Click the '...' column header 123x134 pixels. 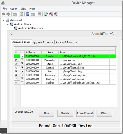click(x=112, y=53)
